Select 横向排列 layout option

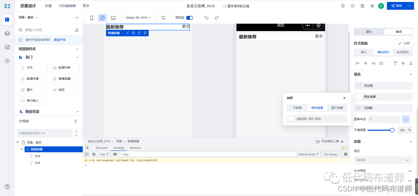coord(383,52)
